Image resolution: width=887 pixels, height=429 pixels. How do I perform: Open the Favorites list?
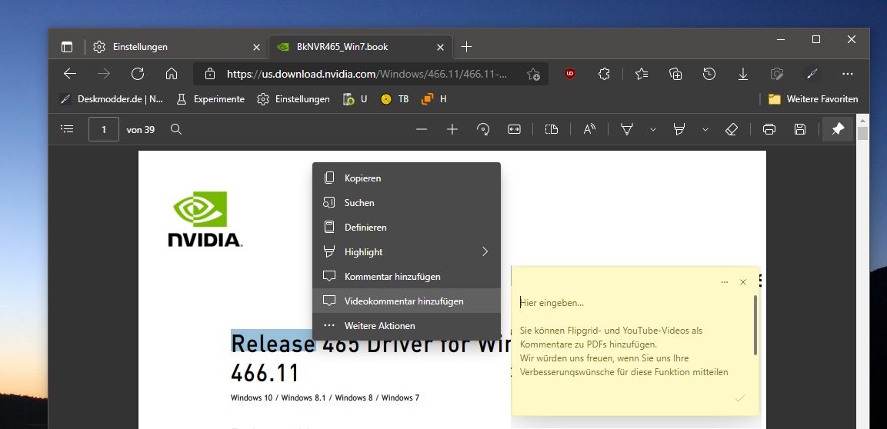pyautogui.click(x=642, y=74)
